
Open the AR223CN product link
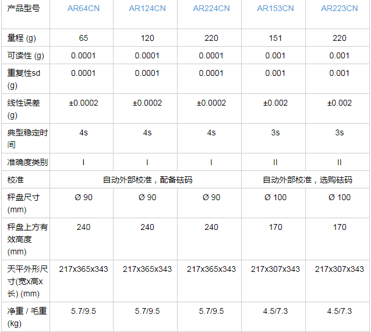tap(340, 8)
